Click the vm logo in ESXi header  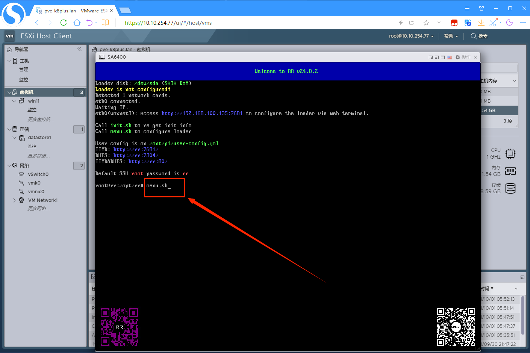coord(9,36)
